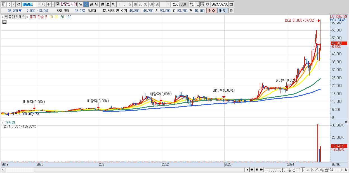Click the stop button in bottom toolbar

click(257, 170)
